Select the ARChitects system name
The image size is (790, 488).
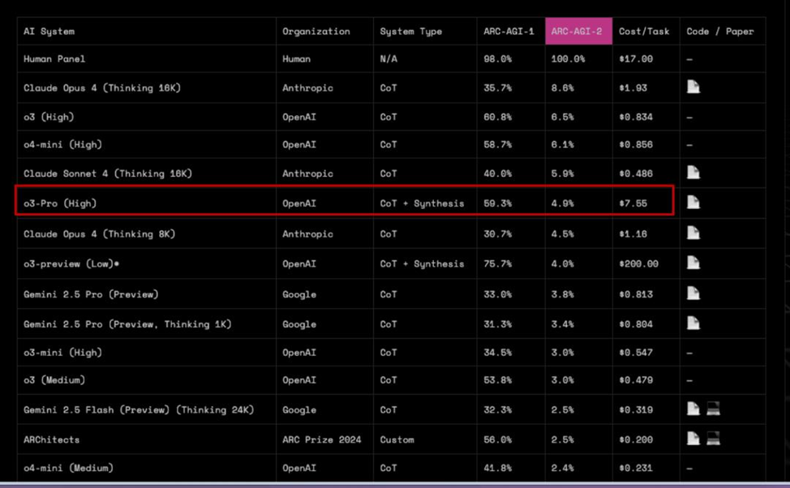[51, 439]
